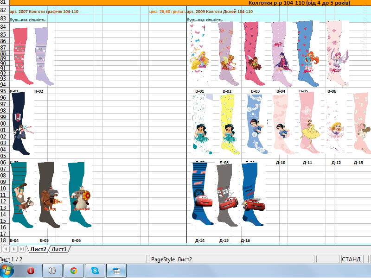
Task: Select the white Winx tights image В-01
Action: (200, 54)
